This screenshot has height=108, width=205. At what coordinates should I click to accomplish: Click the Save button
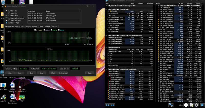tap(41, 73)
